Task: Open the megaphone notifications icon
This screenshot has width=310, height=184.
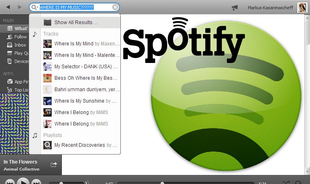Action: pyautogui.click(x=235, y=8)
